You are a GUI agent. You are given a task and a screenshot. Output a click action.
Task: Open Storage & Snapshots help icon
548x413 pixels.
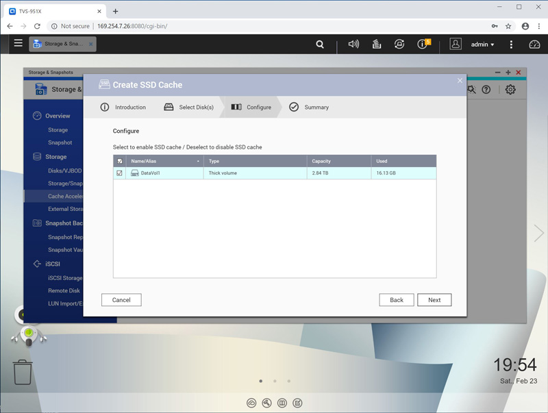486,90
